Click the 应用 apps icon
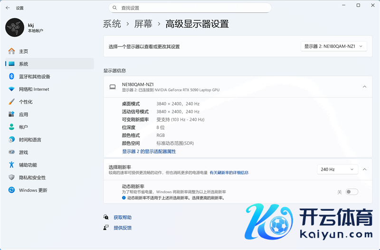The image size is (380, 250). point(11,115)
